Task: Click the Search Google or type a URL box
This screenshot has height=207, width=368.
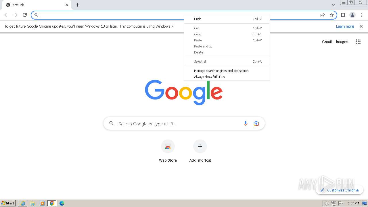Action: click(x=184, y=124)
